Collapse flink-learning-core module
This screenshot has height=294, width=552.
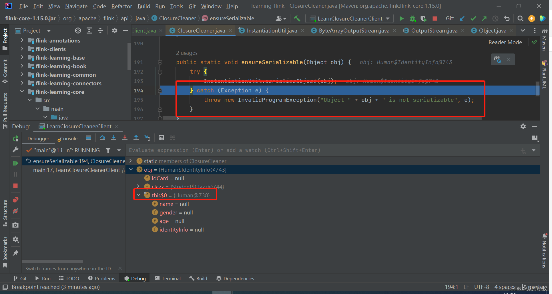click(x=22, y=92)
